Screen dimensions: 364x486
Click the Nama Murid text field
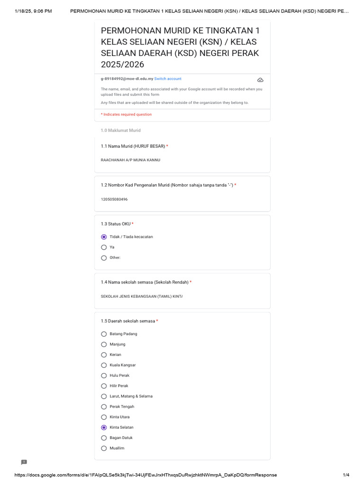(142, 160)
